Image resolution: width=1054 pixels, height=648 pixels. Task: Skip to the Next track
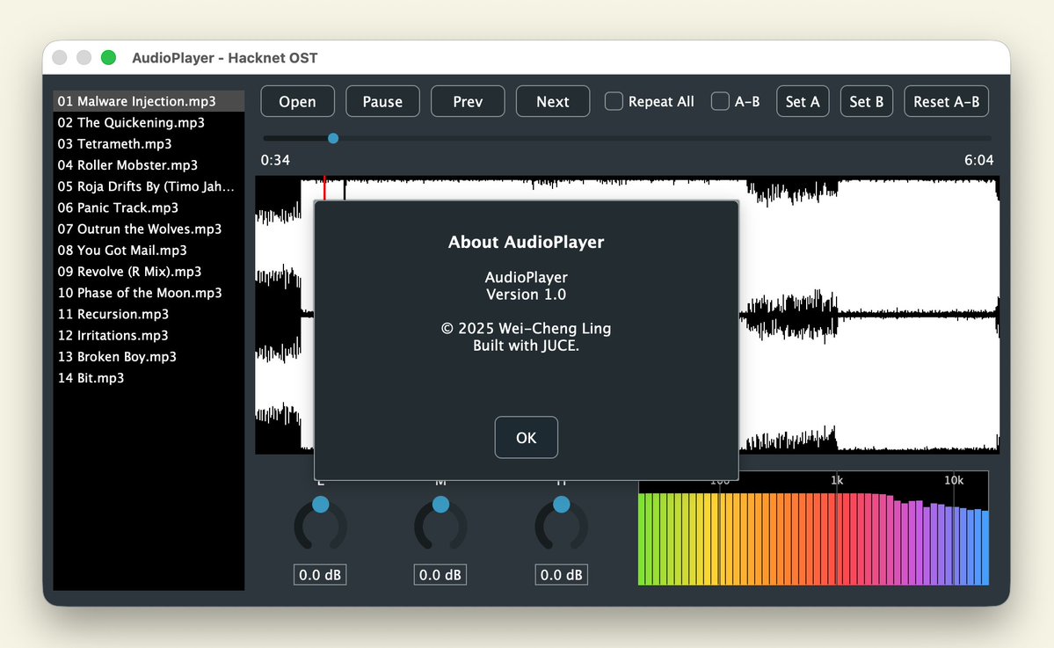(553, 101)
